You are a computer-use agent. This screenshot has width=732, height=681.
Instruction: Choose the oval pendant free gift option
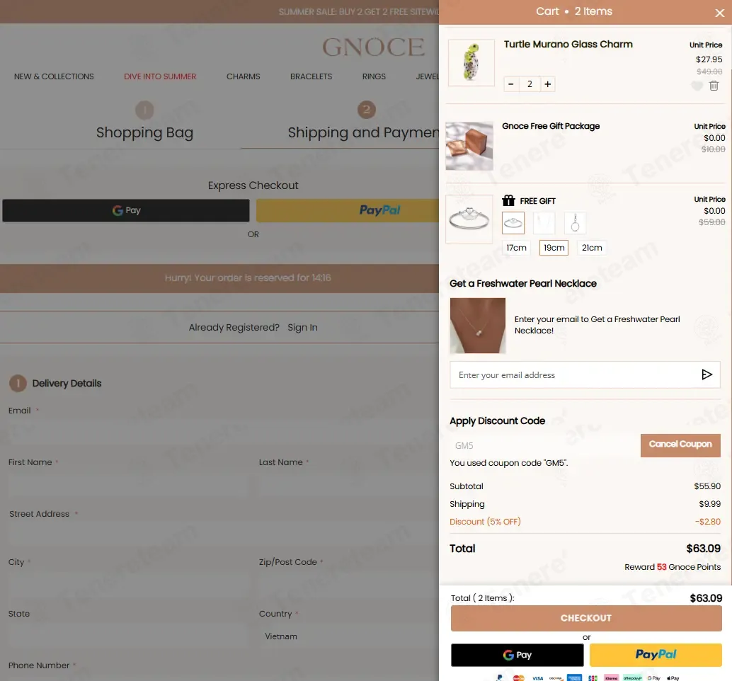[575, 223]
